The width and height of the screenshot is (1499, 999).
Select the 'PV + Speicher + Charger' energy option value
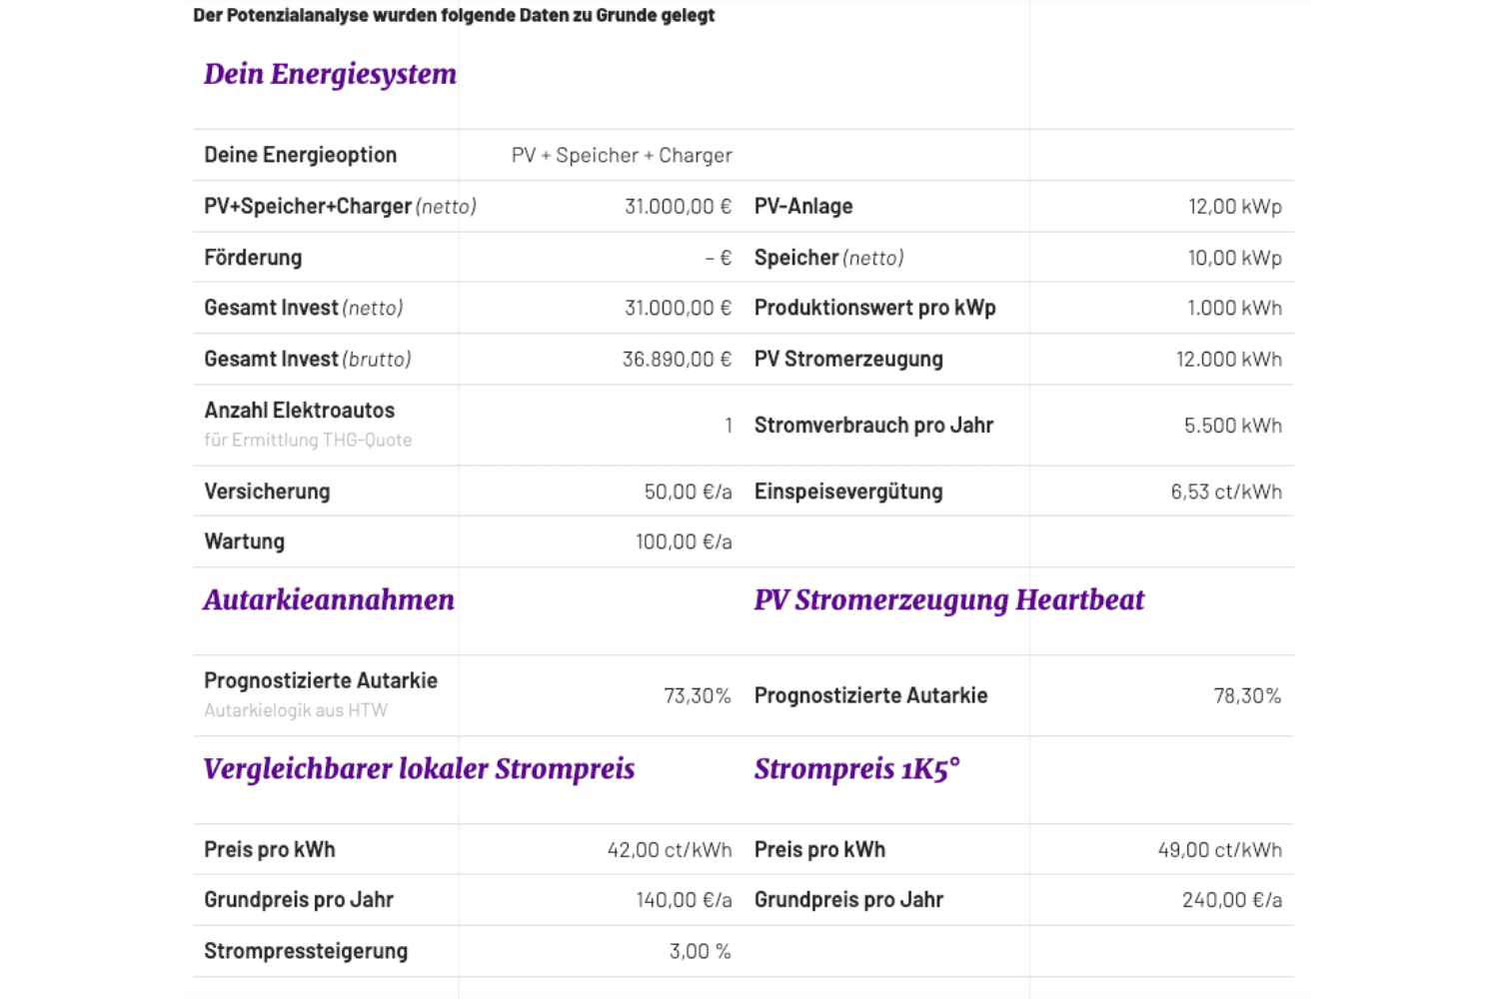pyautogui.click(x=622, y=155)
